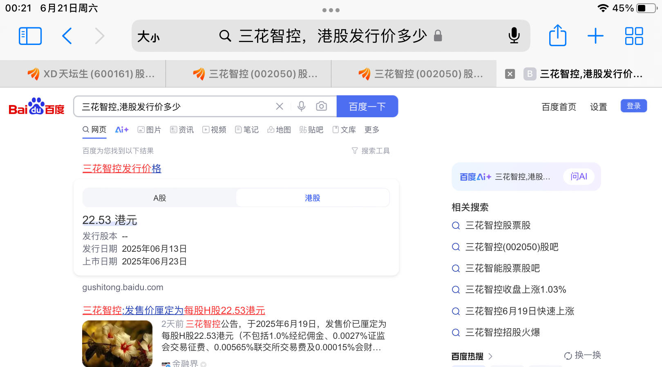
Task: Open 搜索工具 filter tools
Action: tap(371, 151)
